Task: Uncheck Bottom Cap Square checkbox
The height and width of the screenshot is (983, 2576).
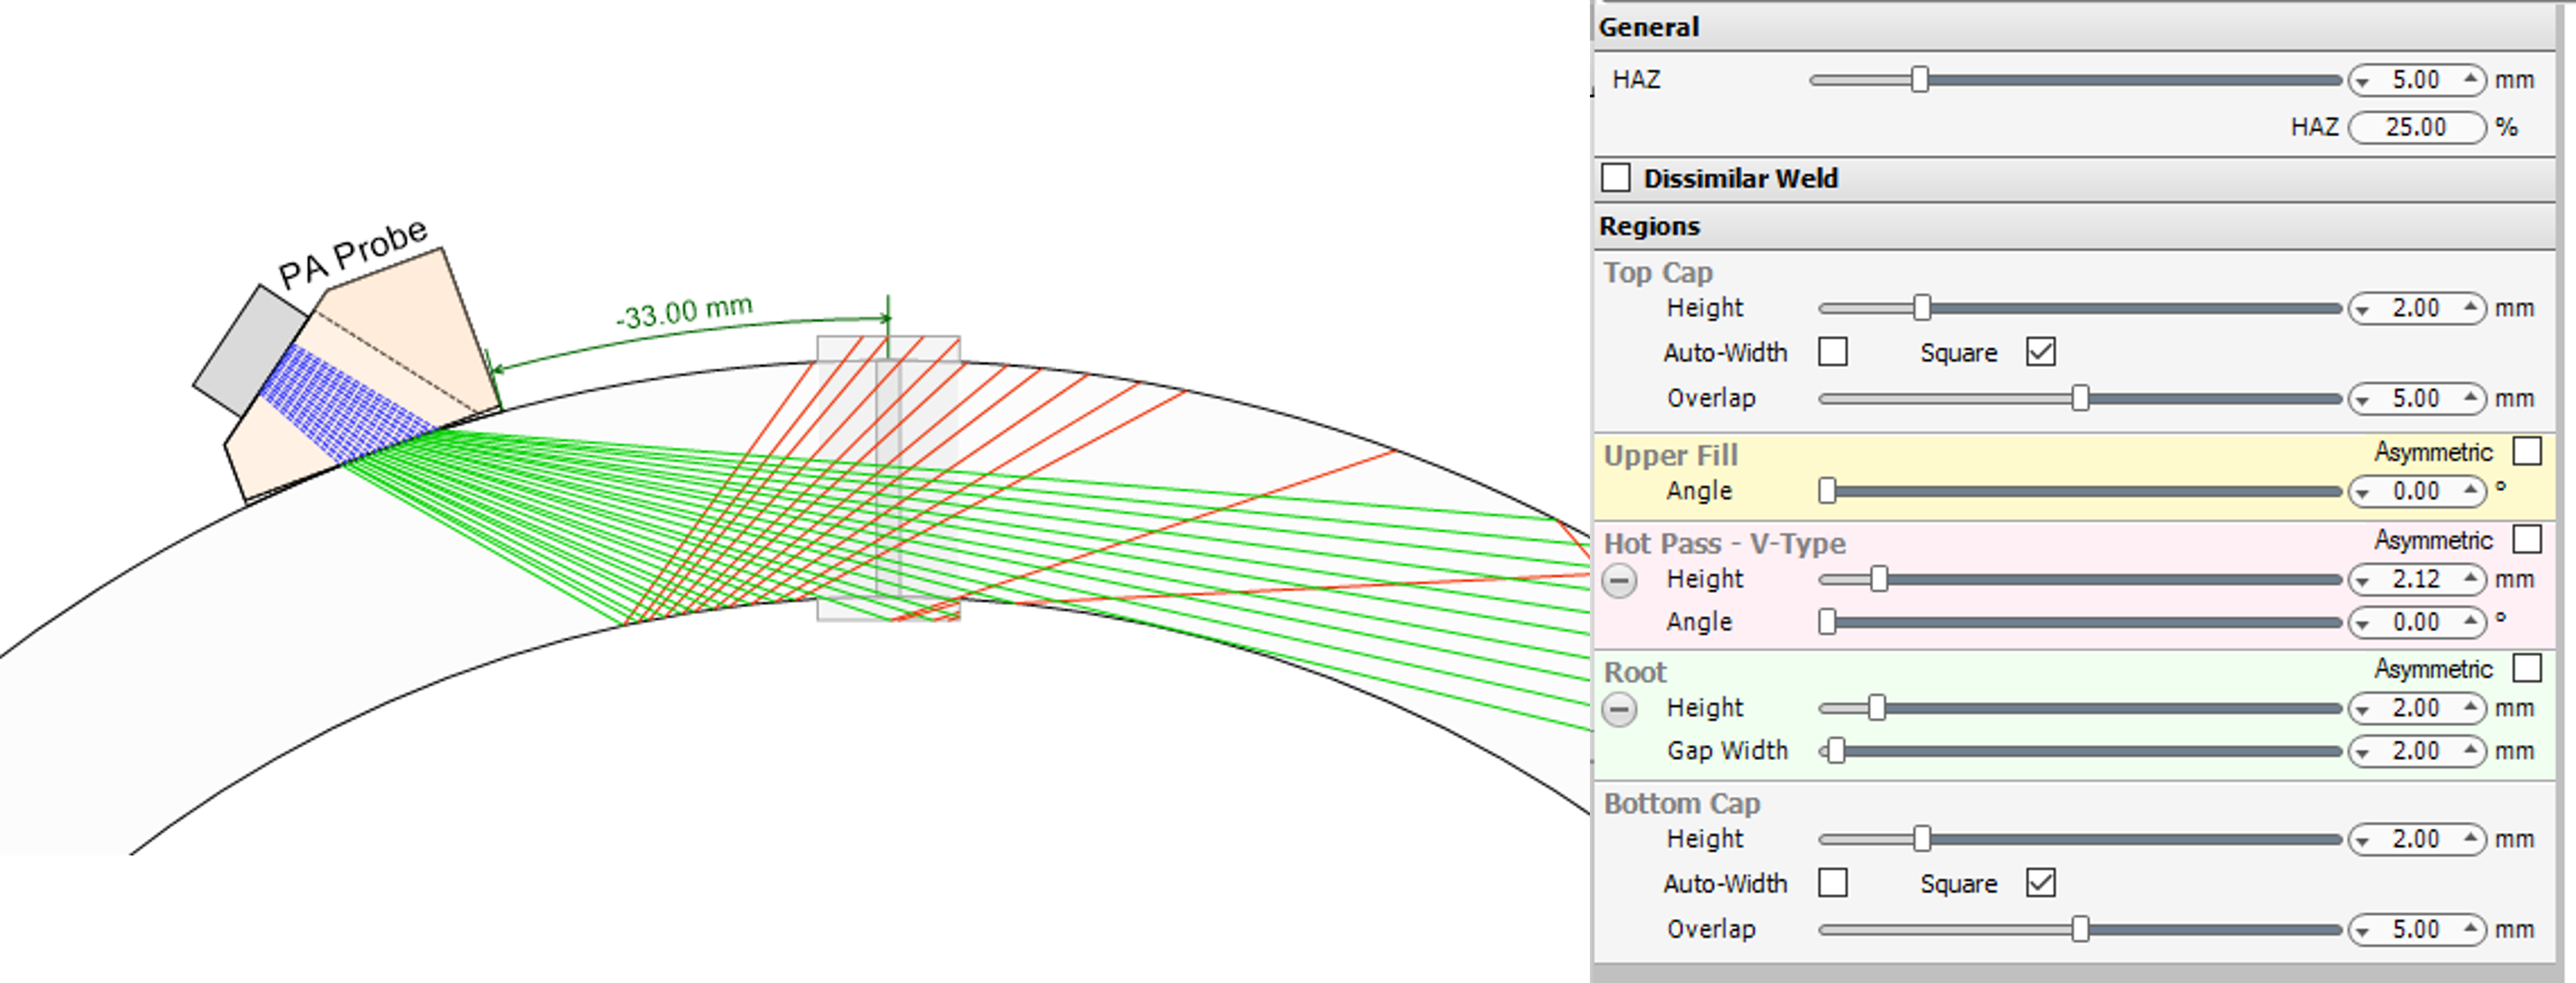Action: tap(2040, 882)
